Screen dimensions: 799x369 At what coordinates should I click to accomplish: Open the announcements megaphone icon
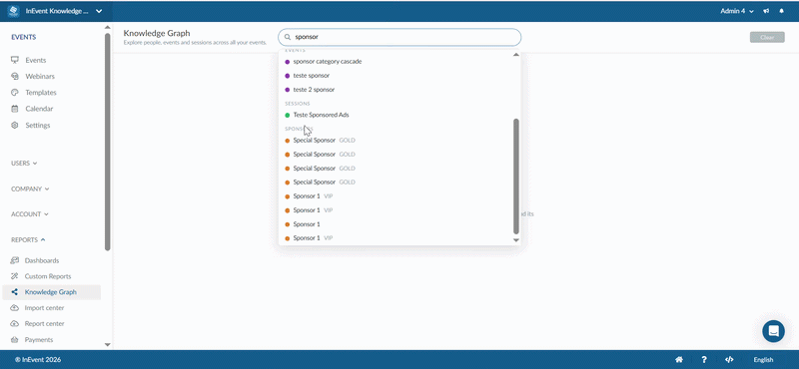(766, 11)
